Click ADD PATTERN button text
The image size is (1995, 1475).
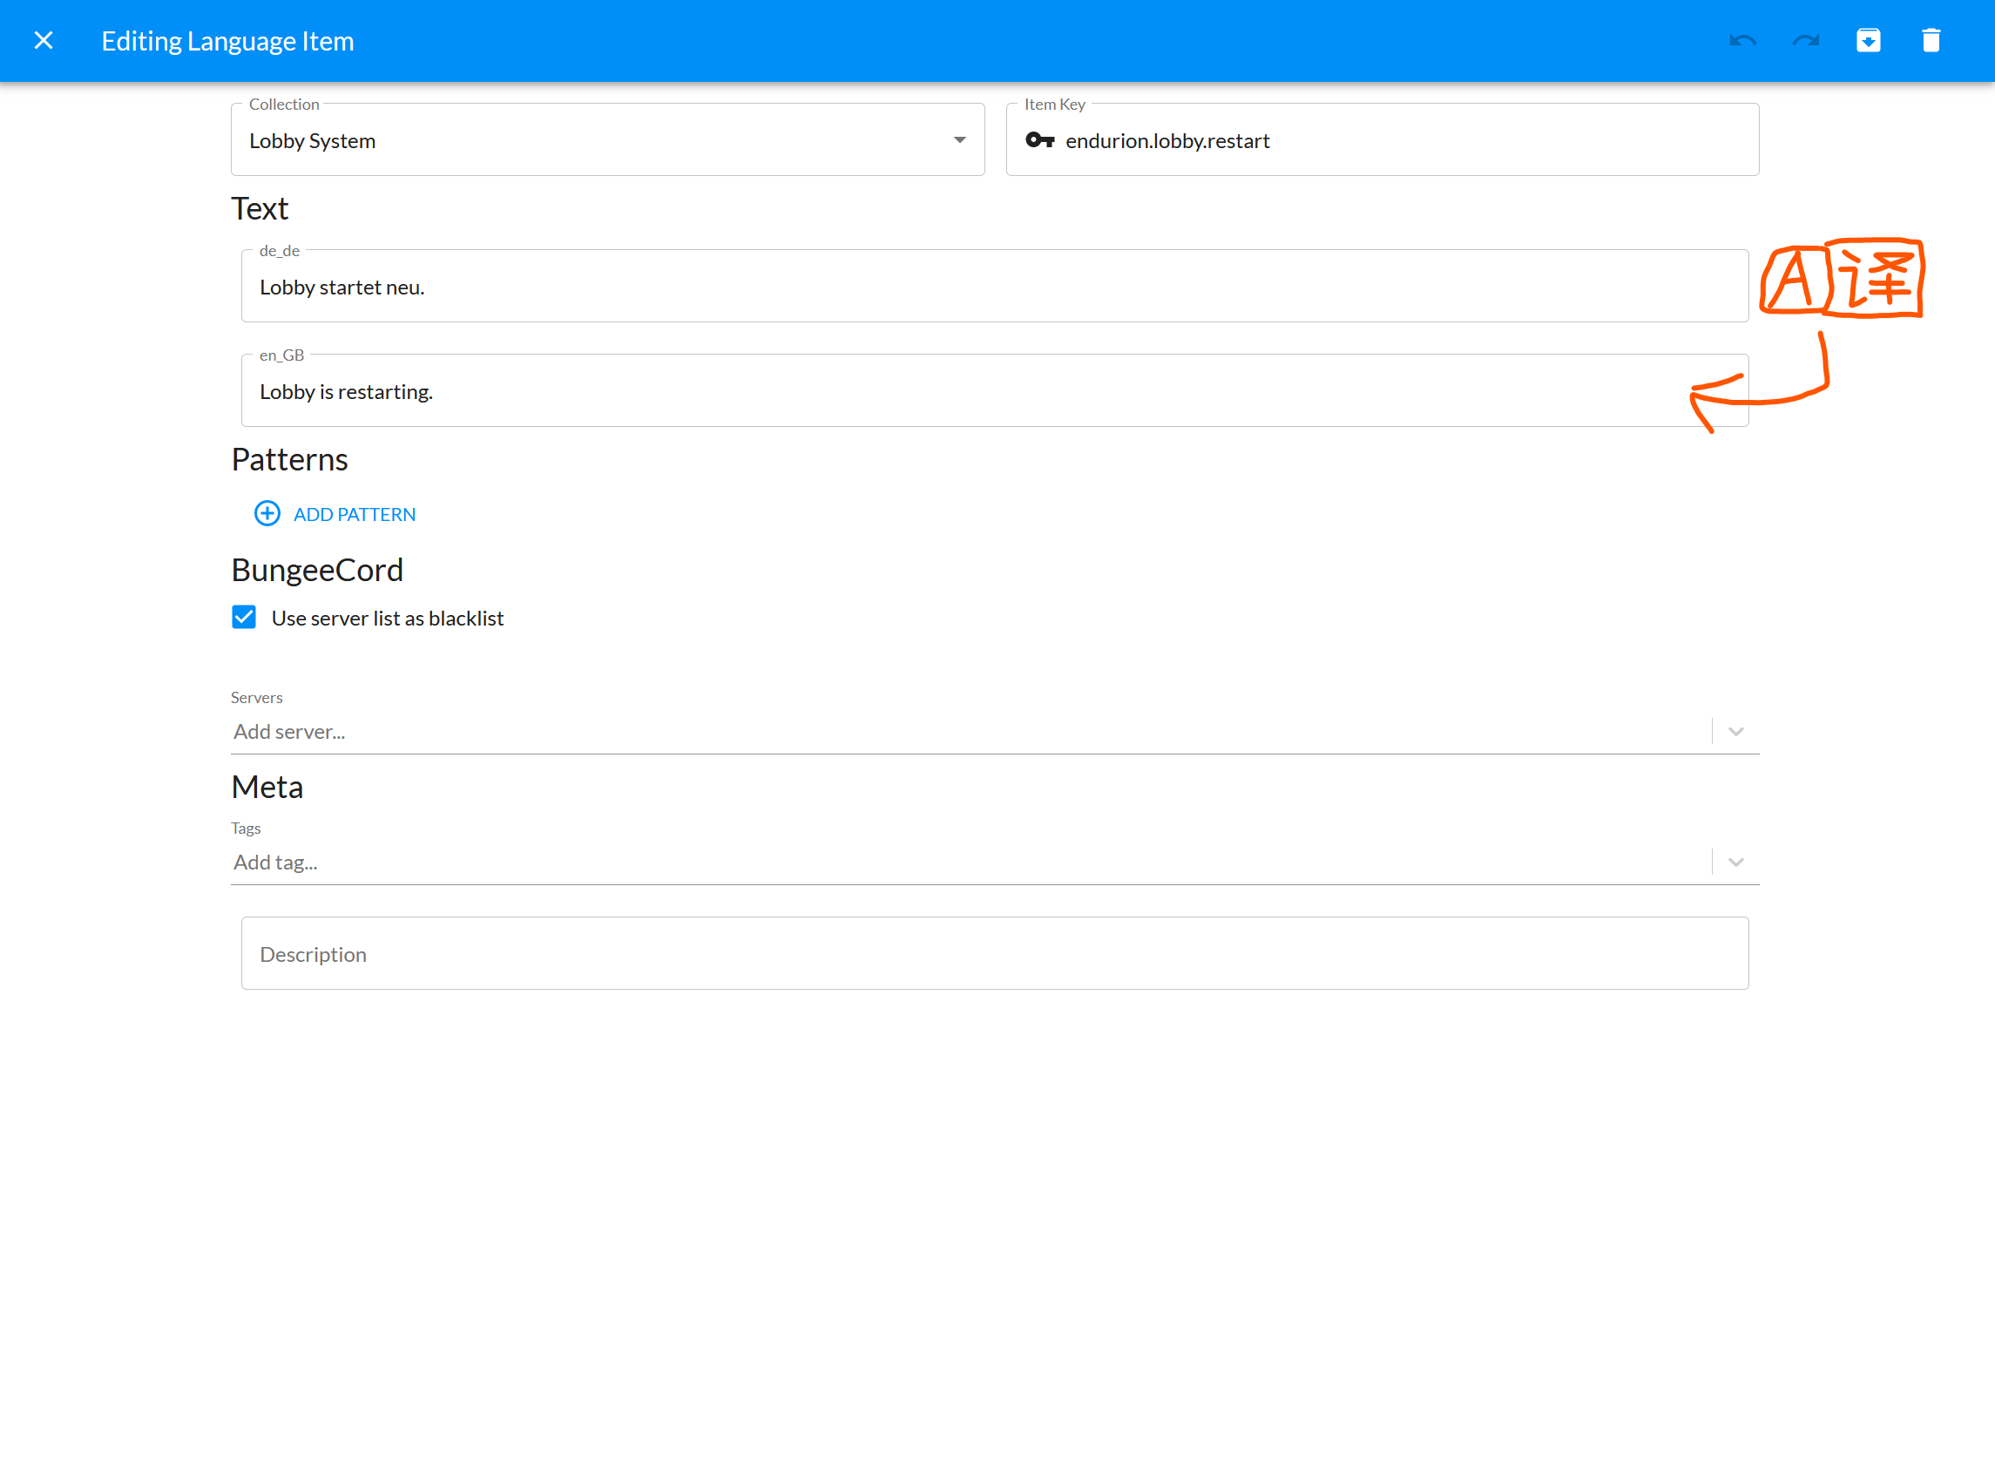click(x=355, y=514)
